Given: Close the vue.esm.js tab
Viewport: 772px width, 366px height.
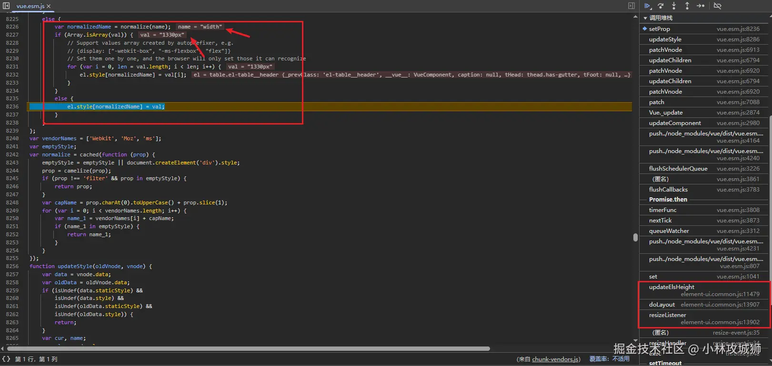Looking at the screenshot, I should pyautogui.click(x=49, y=6).
